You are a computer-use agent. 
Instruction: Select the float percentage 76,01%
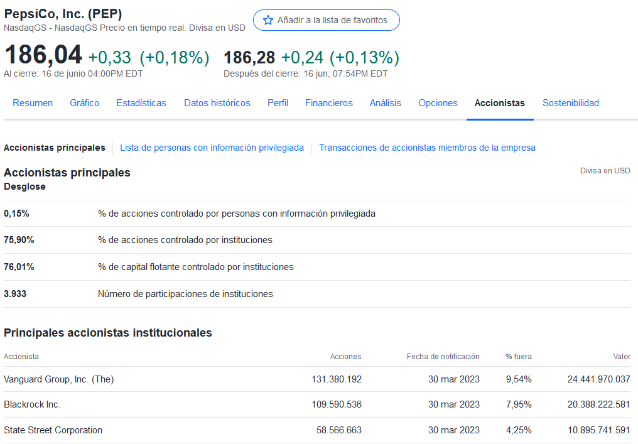[x=19, y=267]
